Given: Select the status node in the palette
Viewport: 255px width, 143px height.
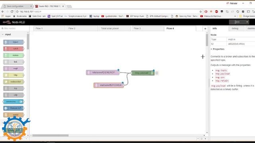Looking at the screenshot, I should tap(14, 55).
